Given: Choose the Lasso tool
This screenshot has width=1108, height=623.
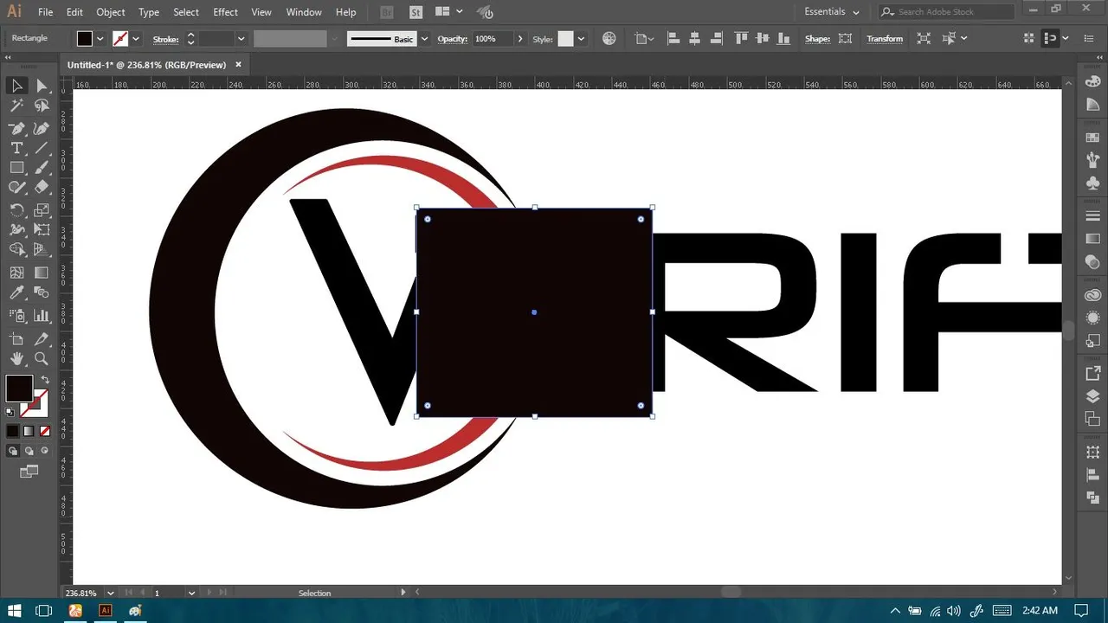Looking at the screenshot, I should click(42, 106).
